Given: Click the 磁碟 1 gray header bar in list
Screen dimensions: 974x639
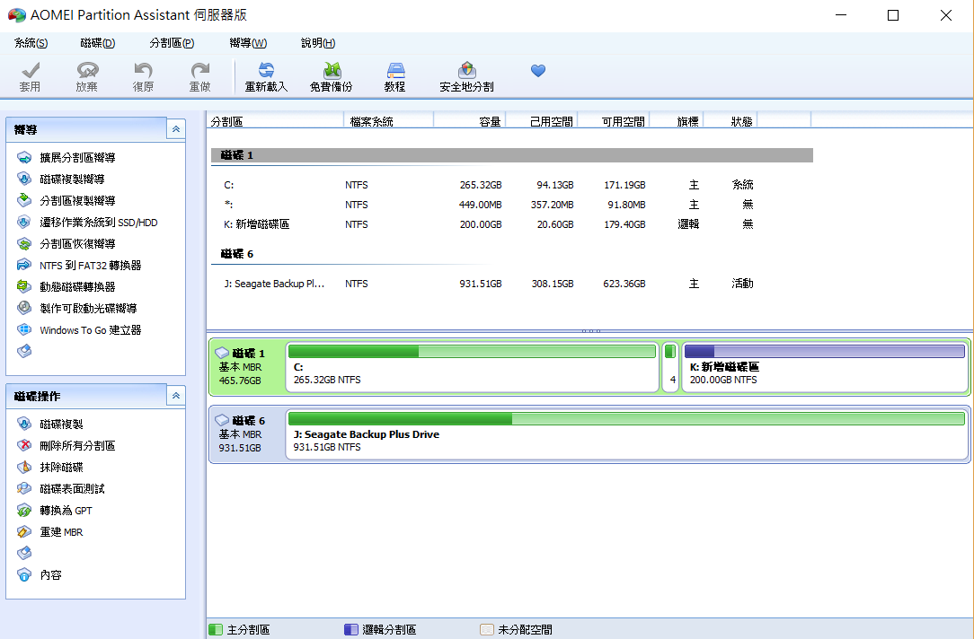Looking at the screenshot, I should [512, 155].
